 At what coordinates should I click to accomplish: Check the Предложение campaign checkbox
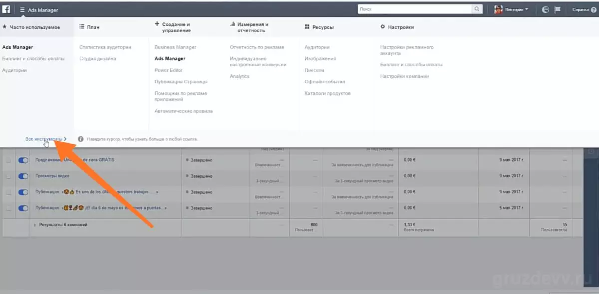click(x=8, y=160)
